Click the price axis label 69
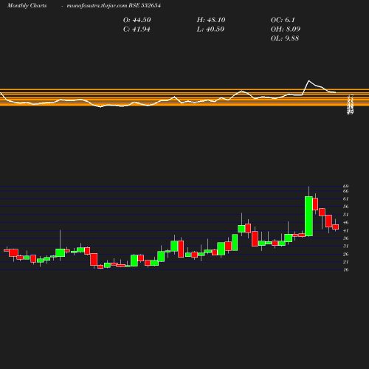The image size is (369, 369). (345, 186)
